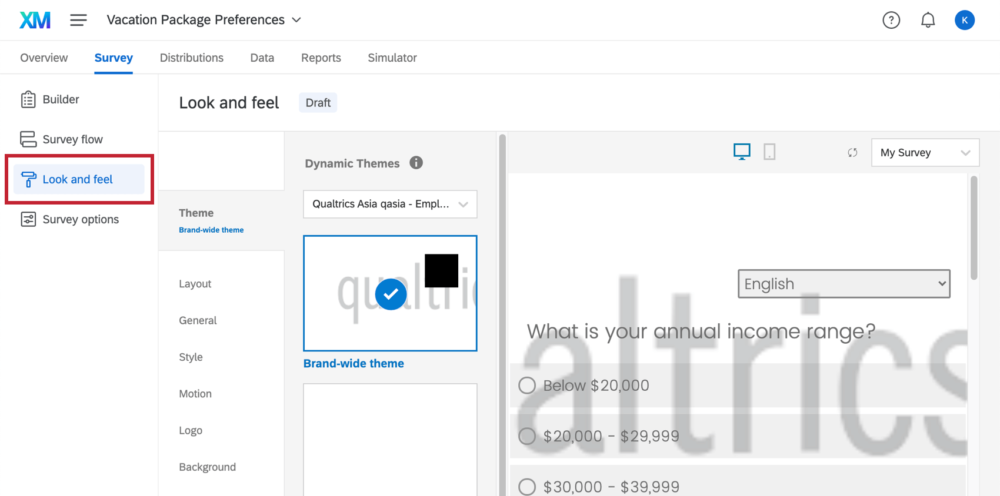This screenshot has height=496, width=1000.
Task: Select the Below $20,000 radio option
Action: [x=527, y=386]
